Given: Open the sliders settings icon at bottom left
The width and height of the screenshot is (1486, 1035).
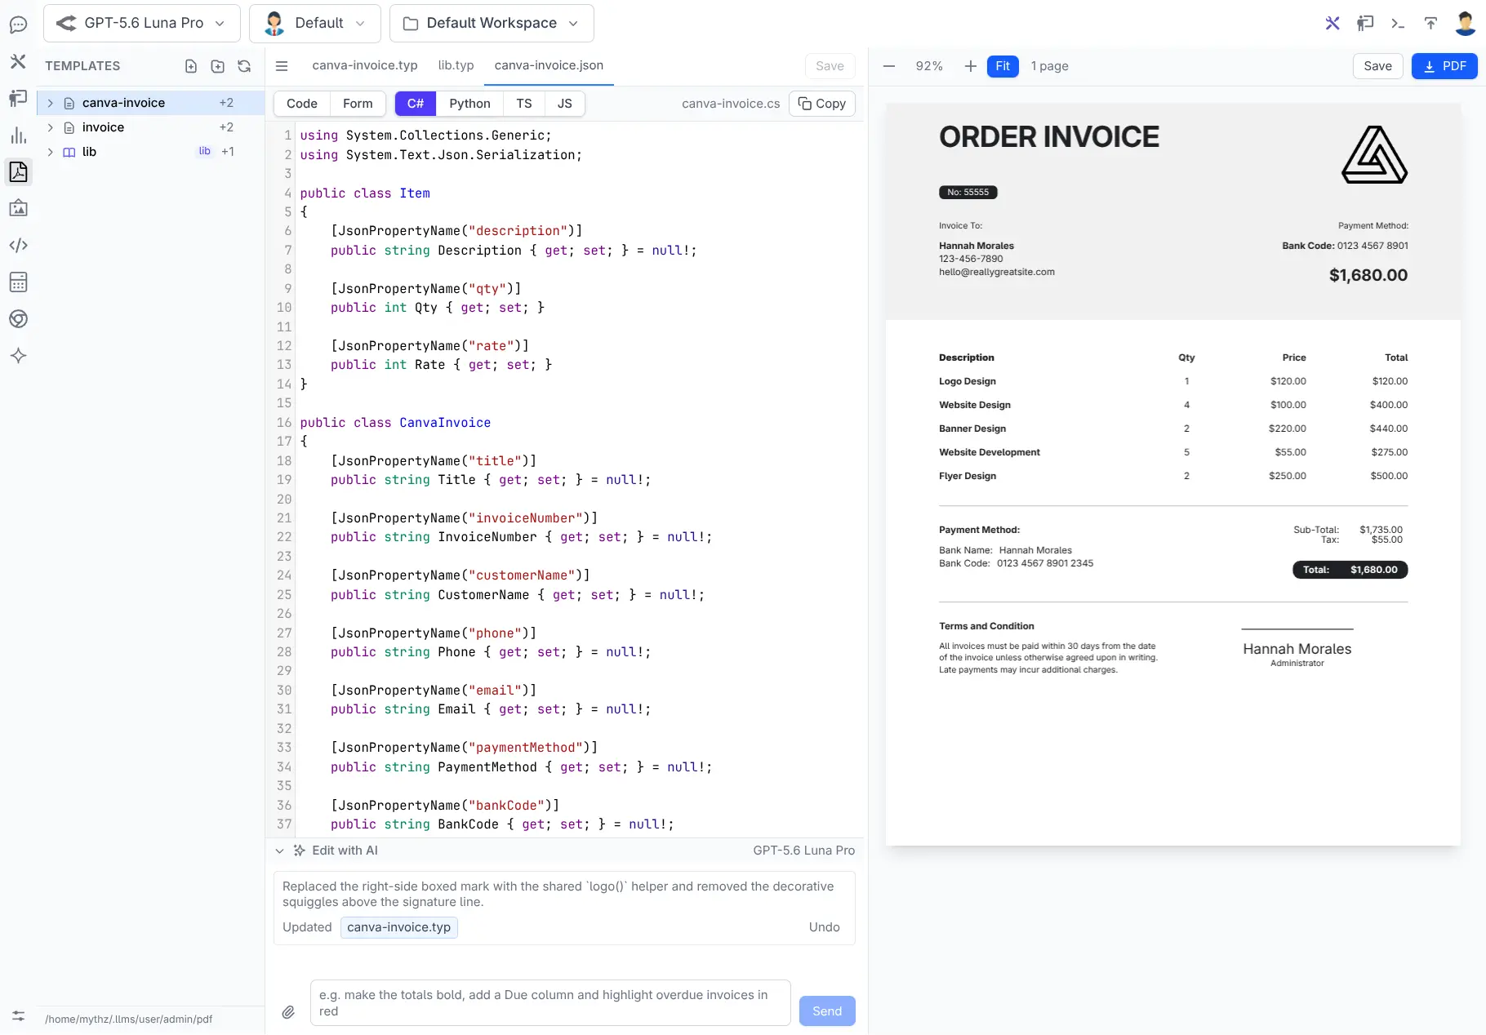Looking at the screenshot, I should [18, 1016].
